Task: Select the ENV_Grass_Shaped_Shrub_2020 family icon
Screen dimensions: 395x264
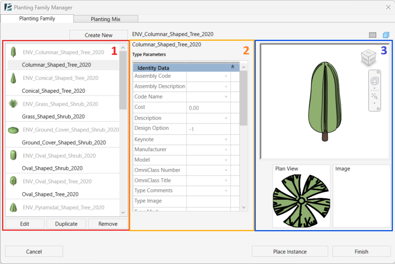Action: coord(13,104)
